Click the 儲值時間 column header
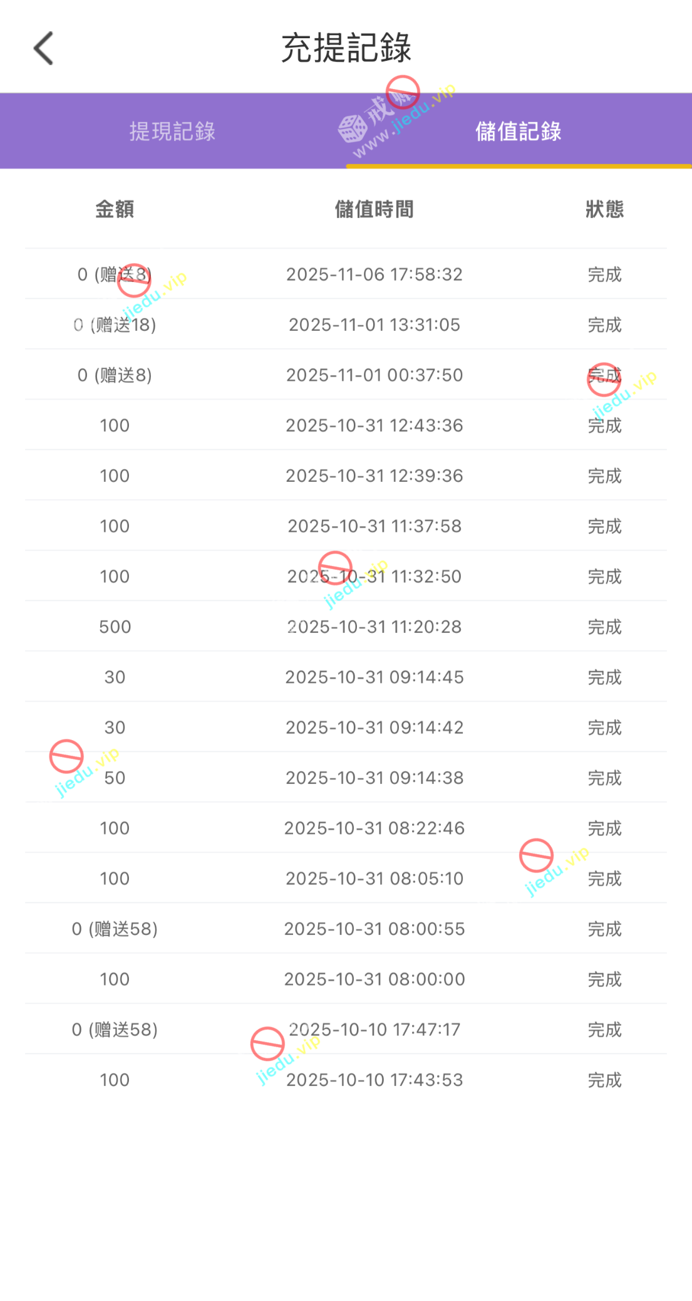The width and height of the screenshot is (692, 1301). pos(374,209)
